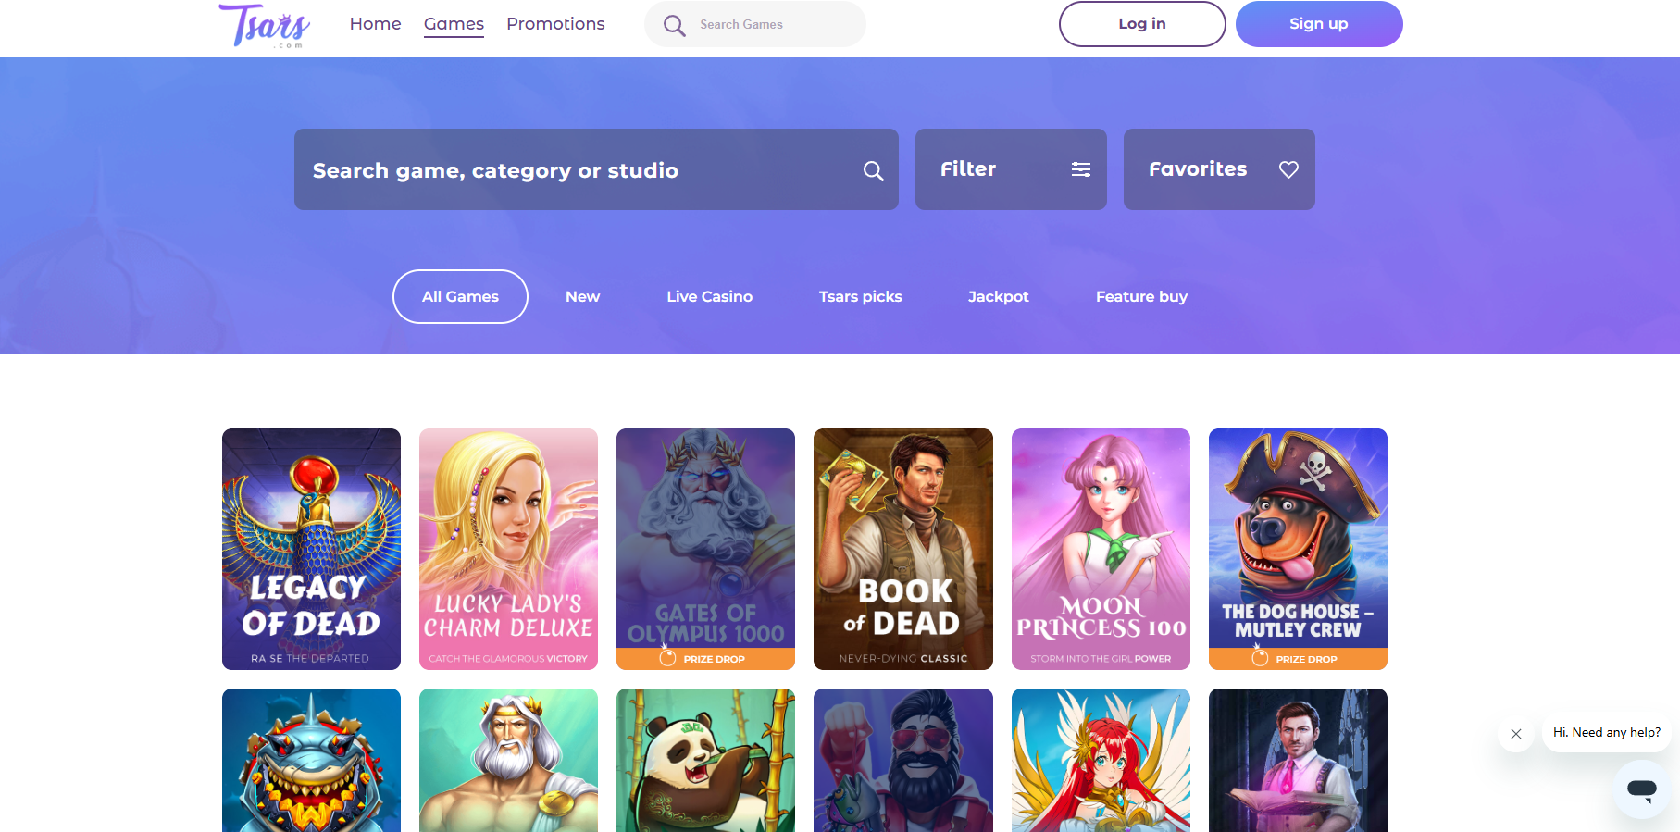Select the All Games tab
The width and height of the screenshot is (1680, 832).
[460, 296]
